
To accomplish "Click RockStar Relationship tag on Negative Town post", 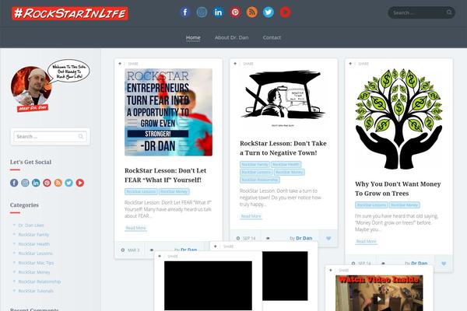I will click(260, 180).
